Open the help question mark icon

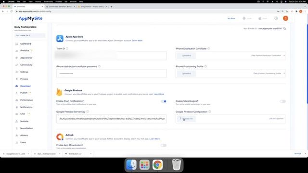(276, 18)
